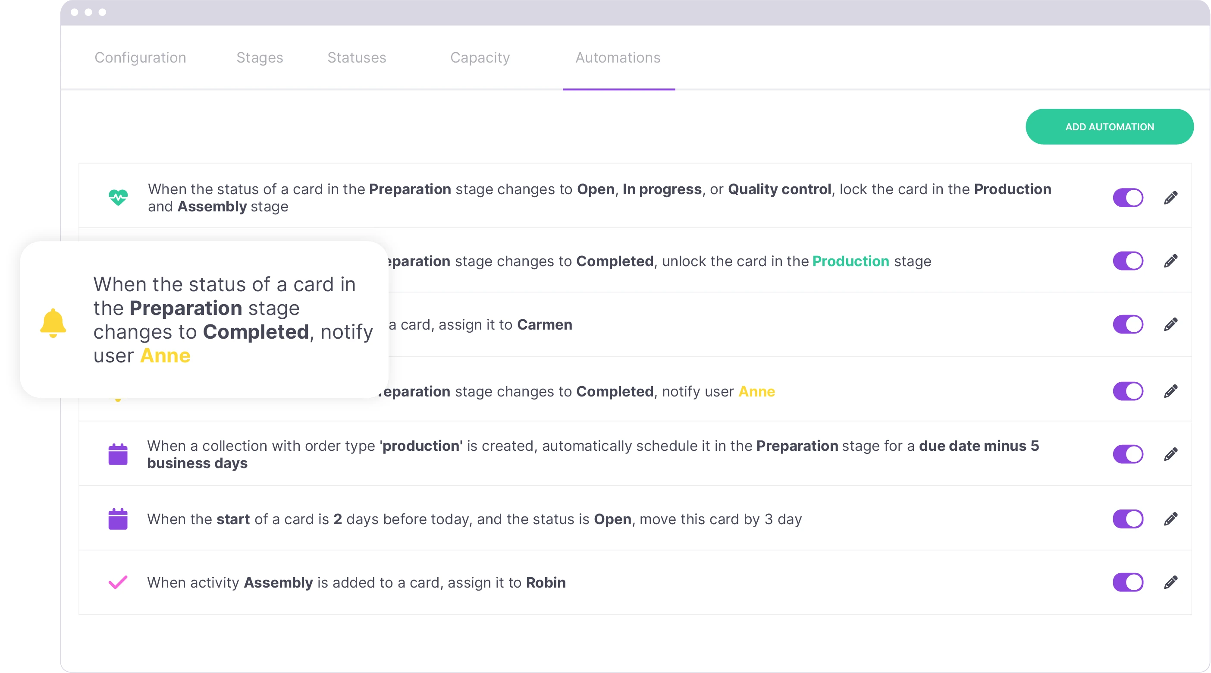1211x673 pixels.
Task: Select the Configuration tab
Action: click(141, 57)
